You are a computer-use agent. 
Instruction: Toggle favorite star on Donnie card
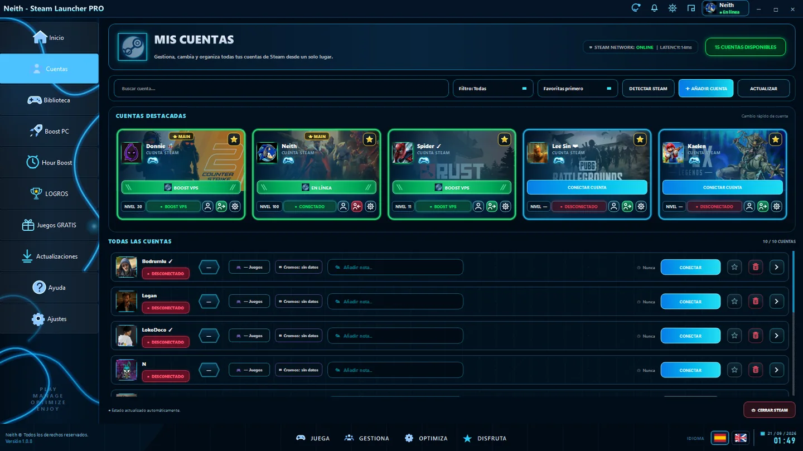(234, 139)
